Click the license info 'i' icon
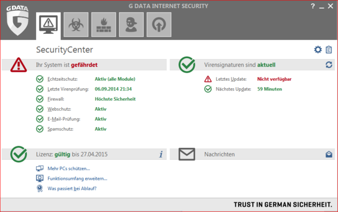The width and height of the screenshot is (338, 212). [161, 154]
